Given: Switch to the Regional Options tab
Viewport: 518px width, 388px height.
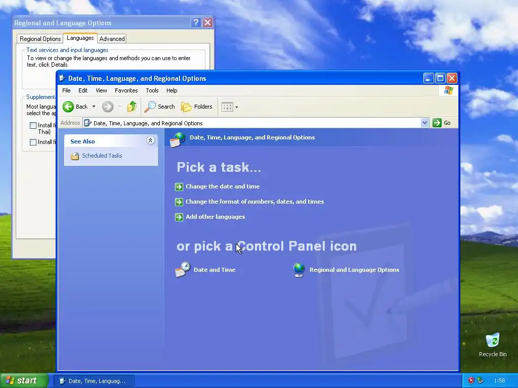Looking at the screenshot, I should [40, 39].
